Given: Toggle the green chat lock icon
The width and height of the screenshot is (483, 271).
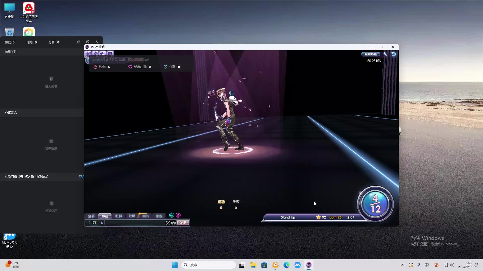Looking at the screenshot, I should pos(172,215).
